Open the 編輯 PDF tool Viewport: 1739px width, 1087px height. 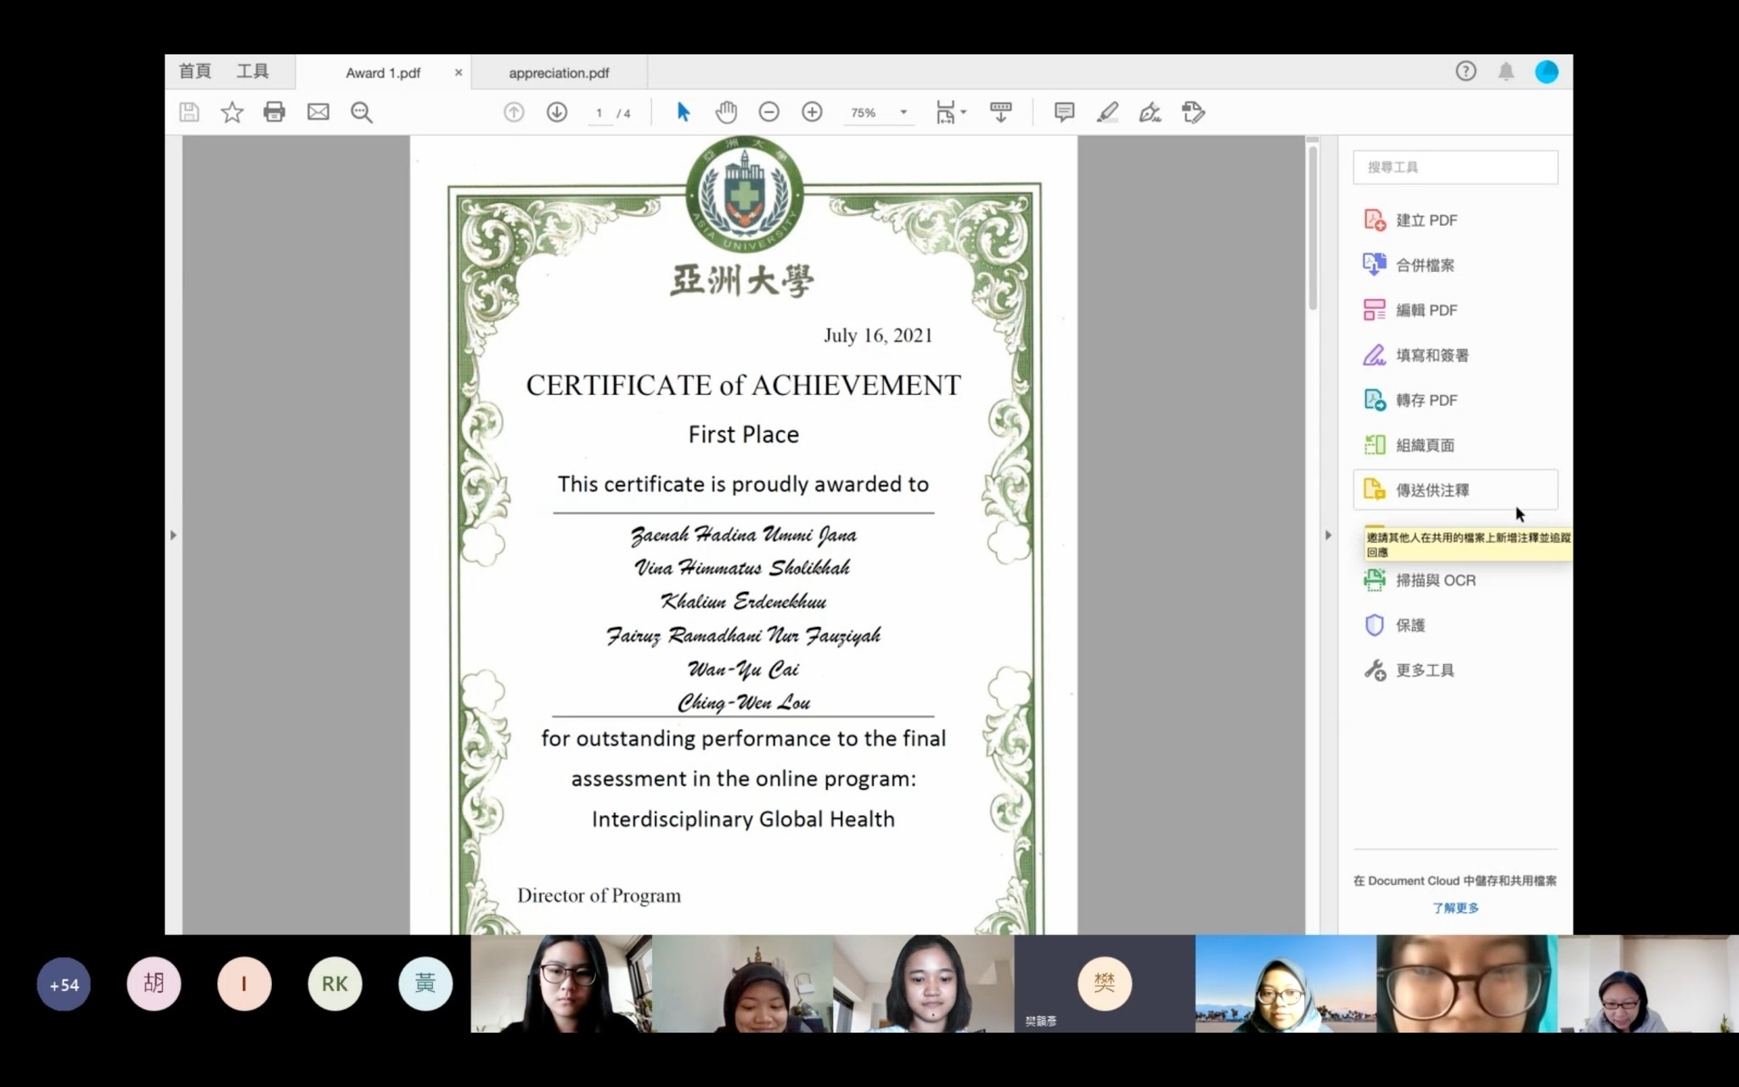pyautogui.click(x=1455, y=310)
